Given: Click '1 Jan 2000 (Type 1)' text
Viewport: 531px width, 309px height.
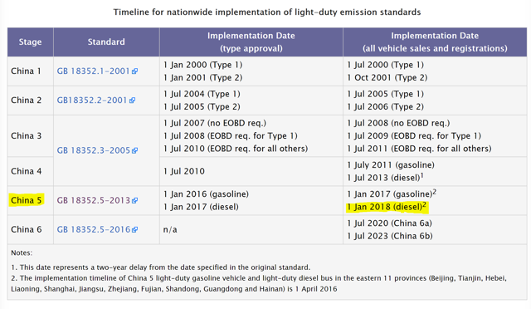Looking at the screenshot, I should (202, 65).
